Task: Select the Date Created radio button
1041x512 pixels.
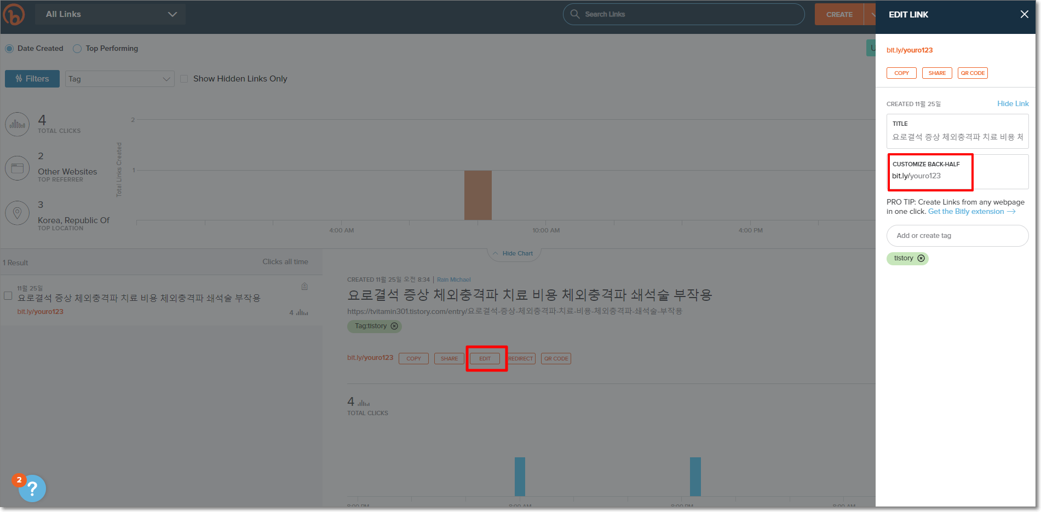Action: [x=9, y=49]
